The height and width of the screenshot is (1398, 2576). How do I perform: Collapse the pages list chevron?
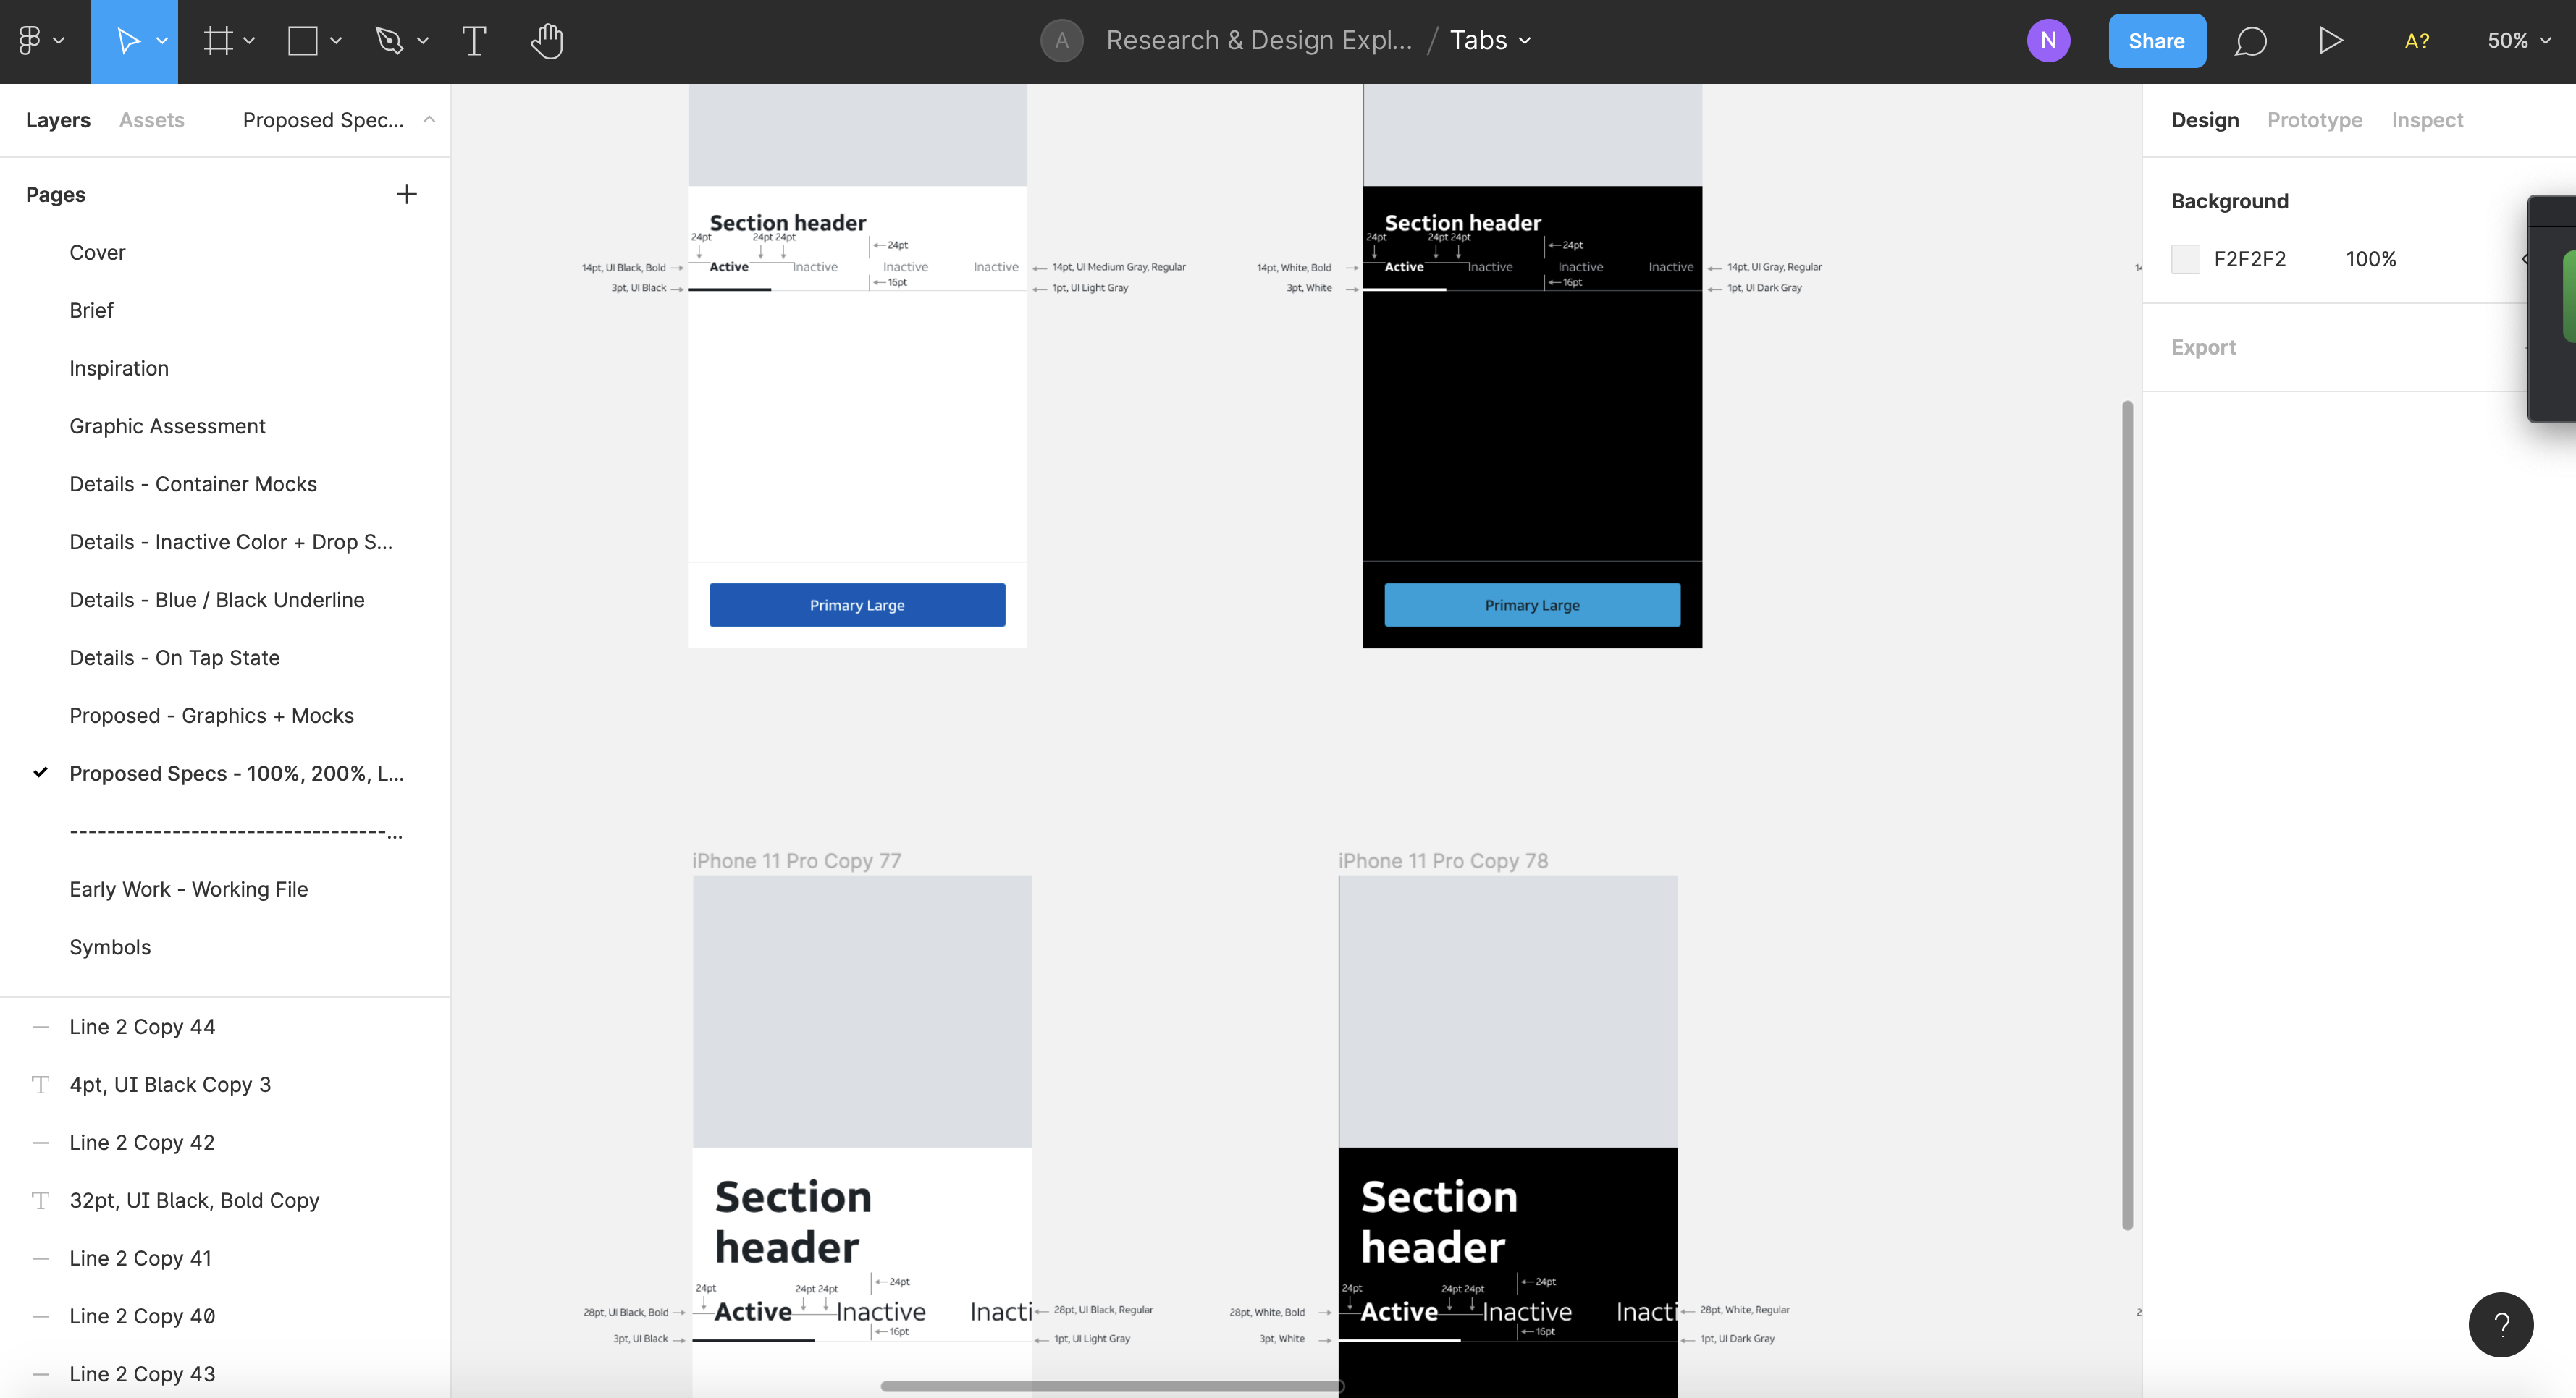point(429,119)
